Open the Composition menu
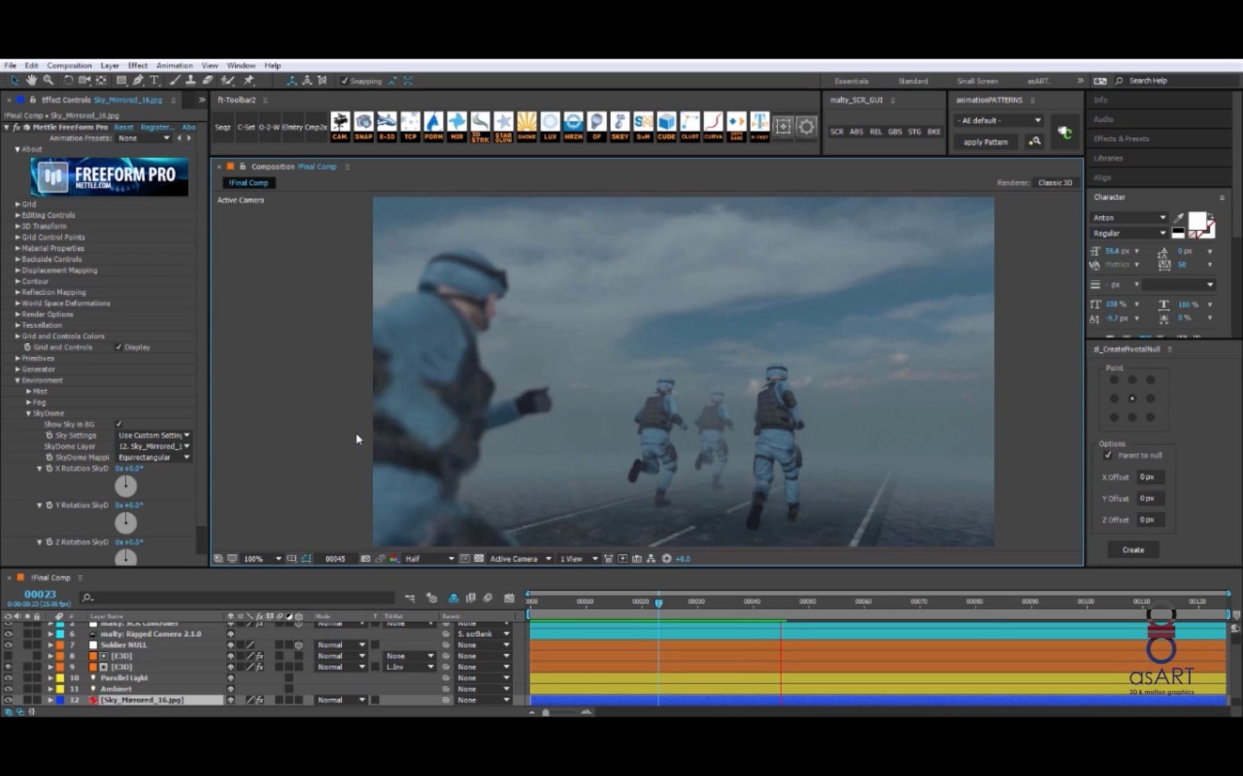The image size is (1243, 776). (69, 65)
